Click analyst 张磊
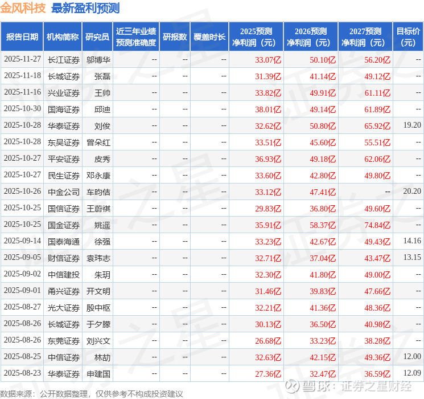The width and height of the screenshot is (424, 399). [102, 76]
